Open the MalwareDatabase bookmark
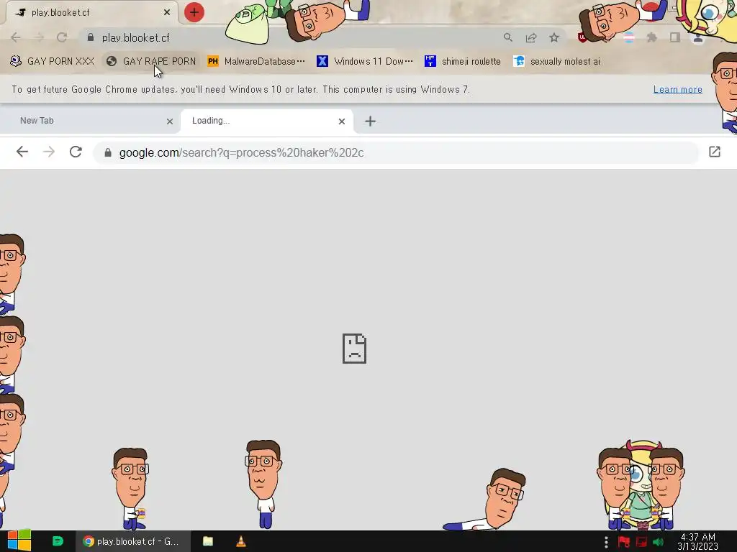The height and width of the screenshot is (552, 737). click(x=256, y=62)
